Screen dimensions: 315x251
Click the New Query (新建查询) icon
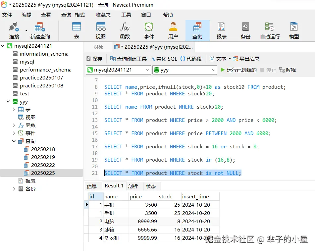40,27
